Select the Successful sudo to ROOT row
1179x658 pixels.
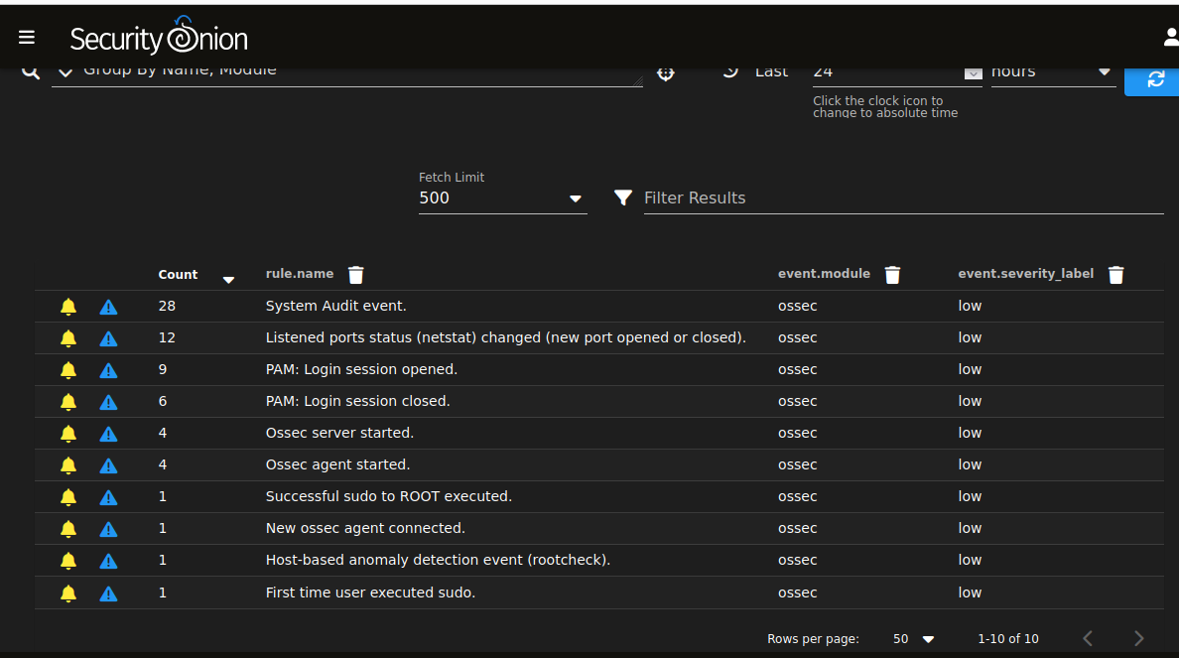coord(388,496)
